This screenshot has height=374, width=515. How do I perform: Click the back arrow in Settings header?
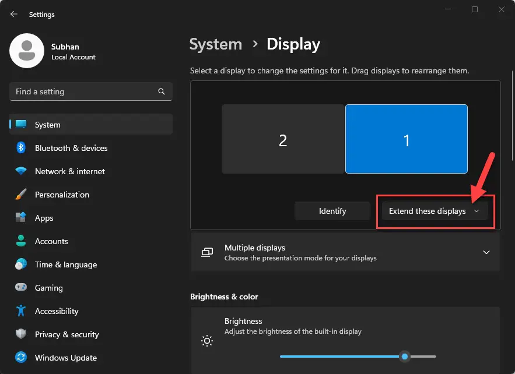tap(14, 14)
